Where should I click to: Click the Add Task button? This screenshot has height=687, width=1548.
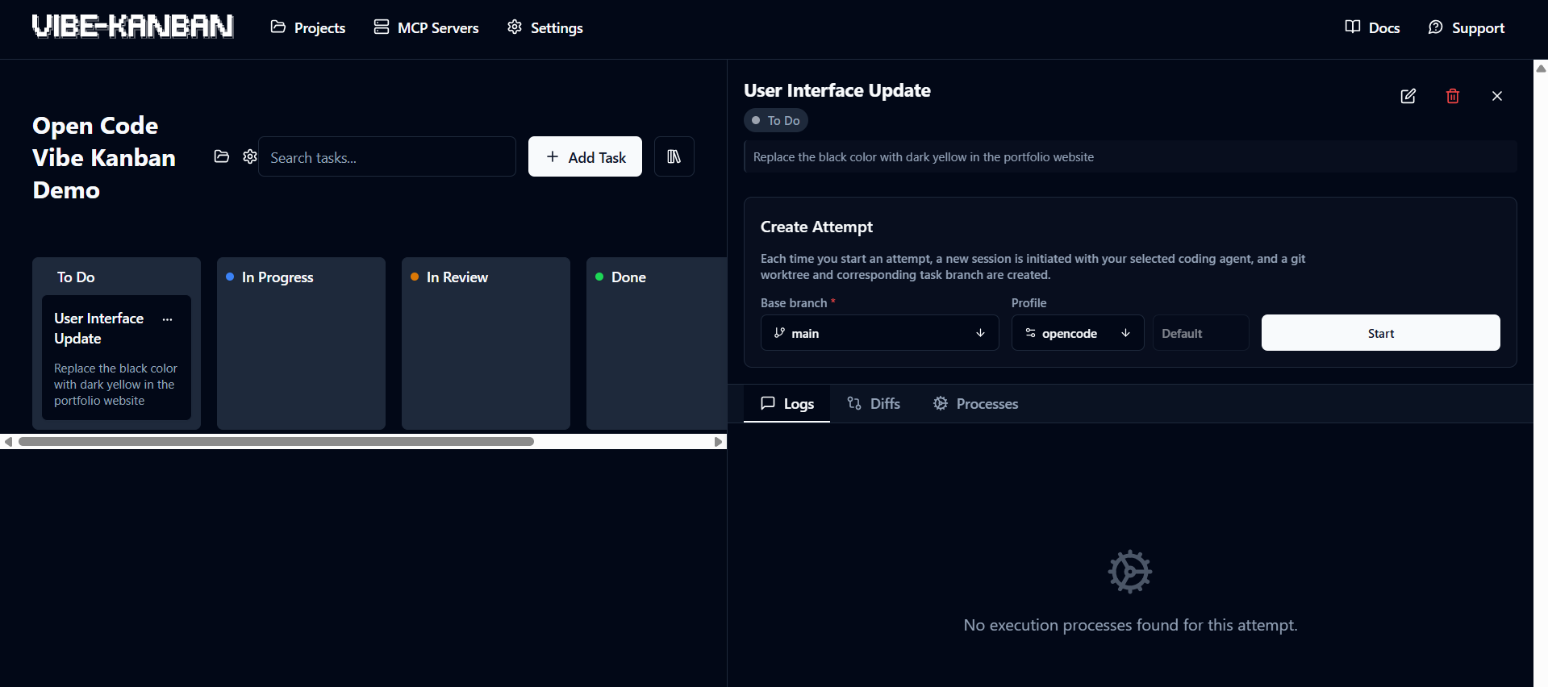pyautogui.click(x=585, y=156)
